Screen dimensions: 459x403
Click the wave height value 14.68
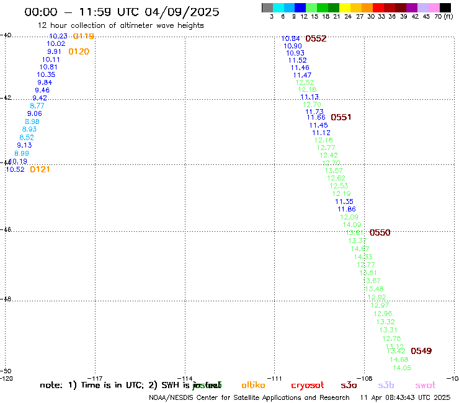[399, 360]
